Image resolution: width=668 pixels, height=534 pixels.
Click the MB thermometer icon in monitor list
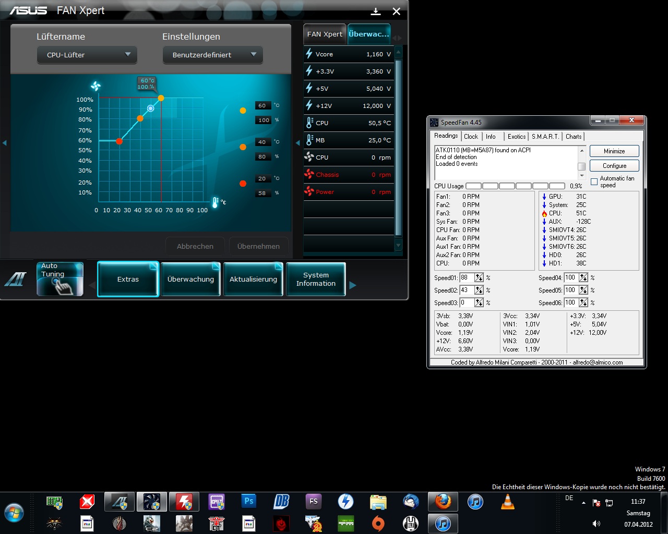pyautogui.click(x=309, y=140)
